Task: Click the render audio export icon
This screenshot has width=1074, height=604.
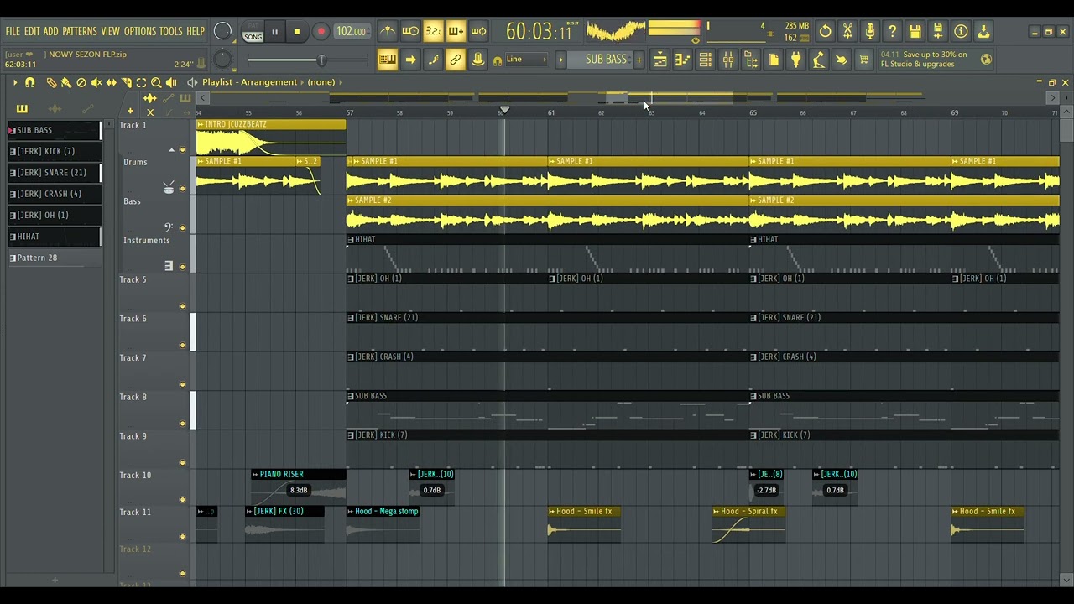Action: tap(938, 32)
